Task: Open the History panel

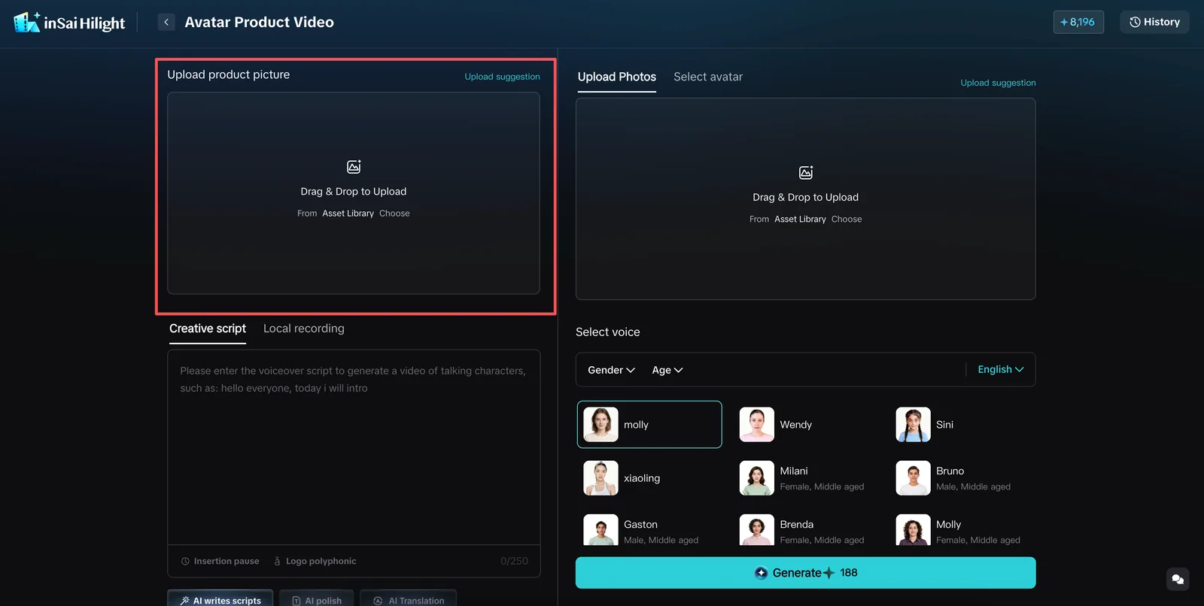Action: pos(1154,23)
